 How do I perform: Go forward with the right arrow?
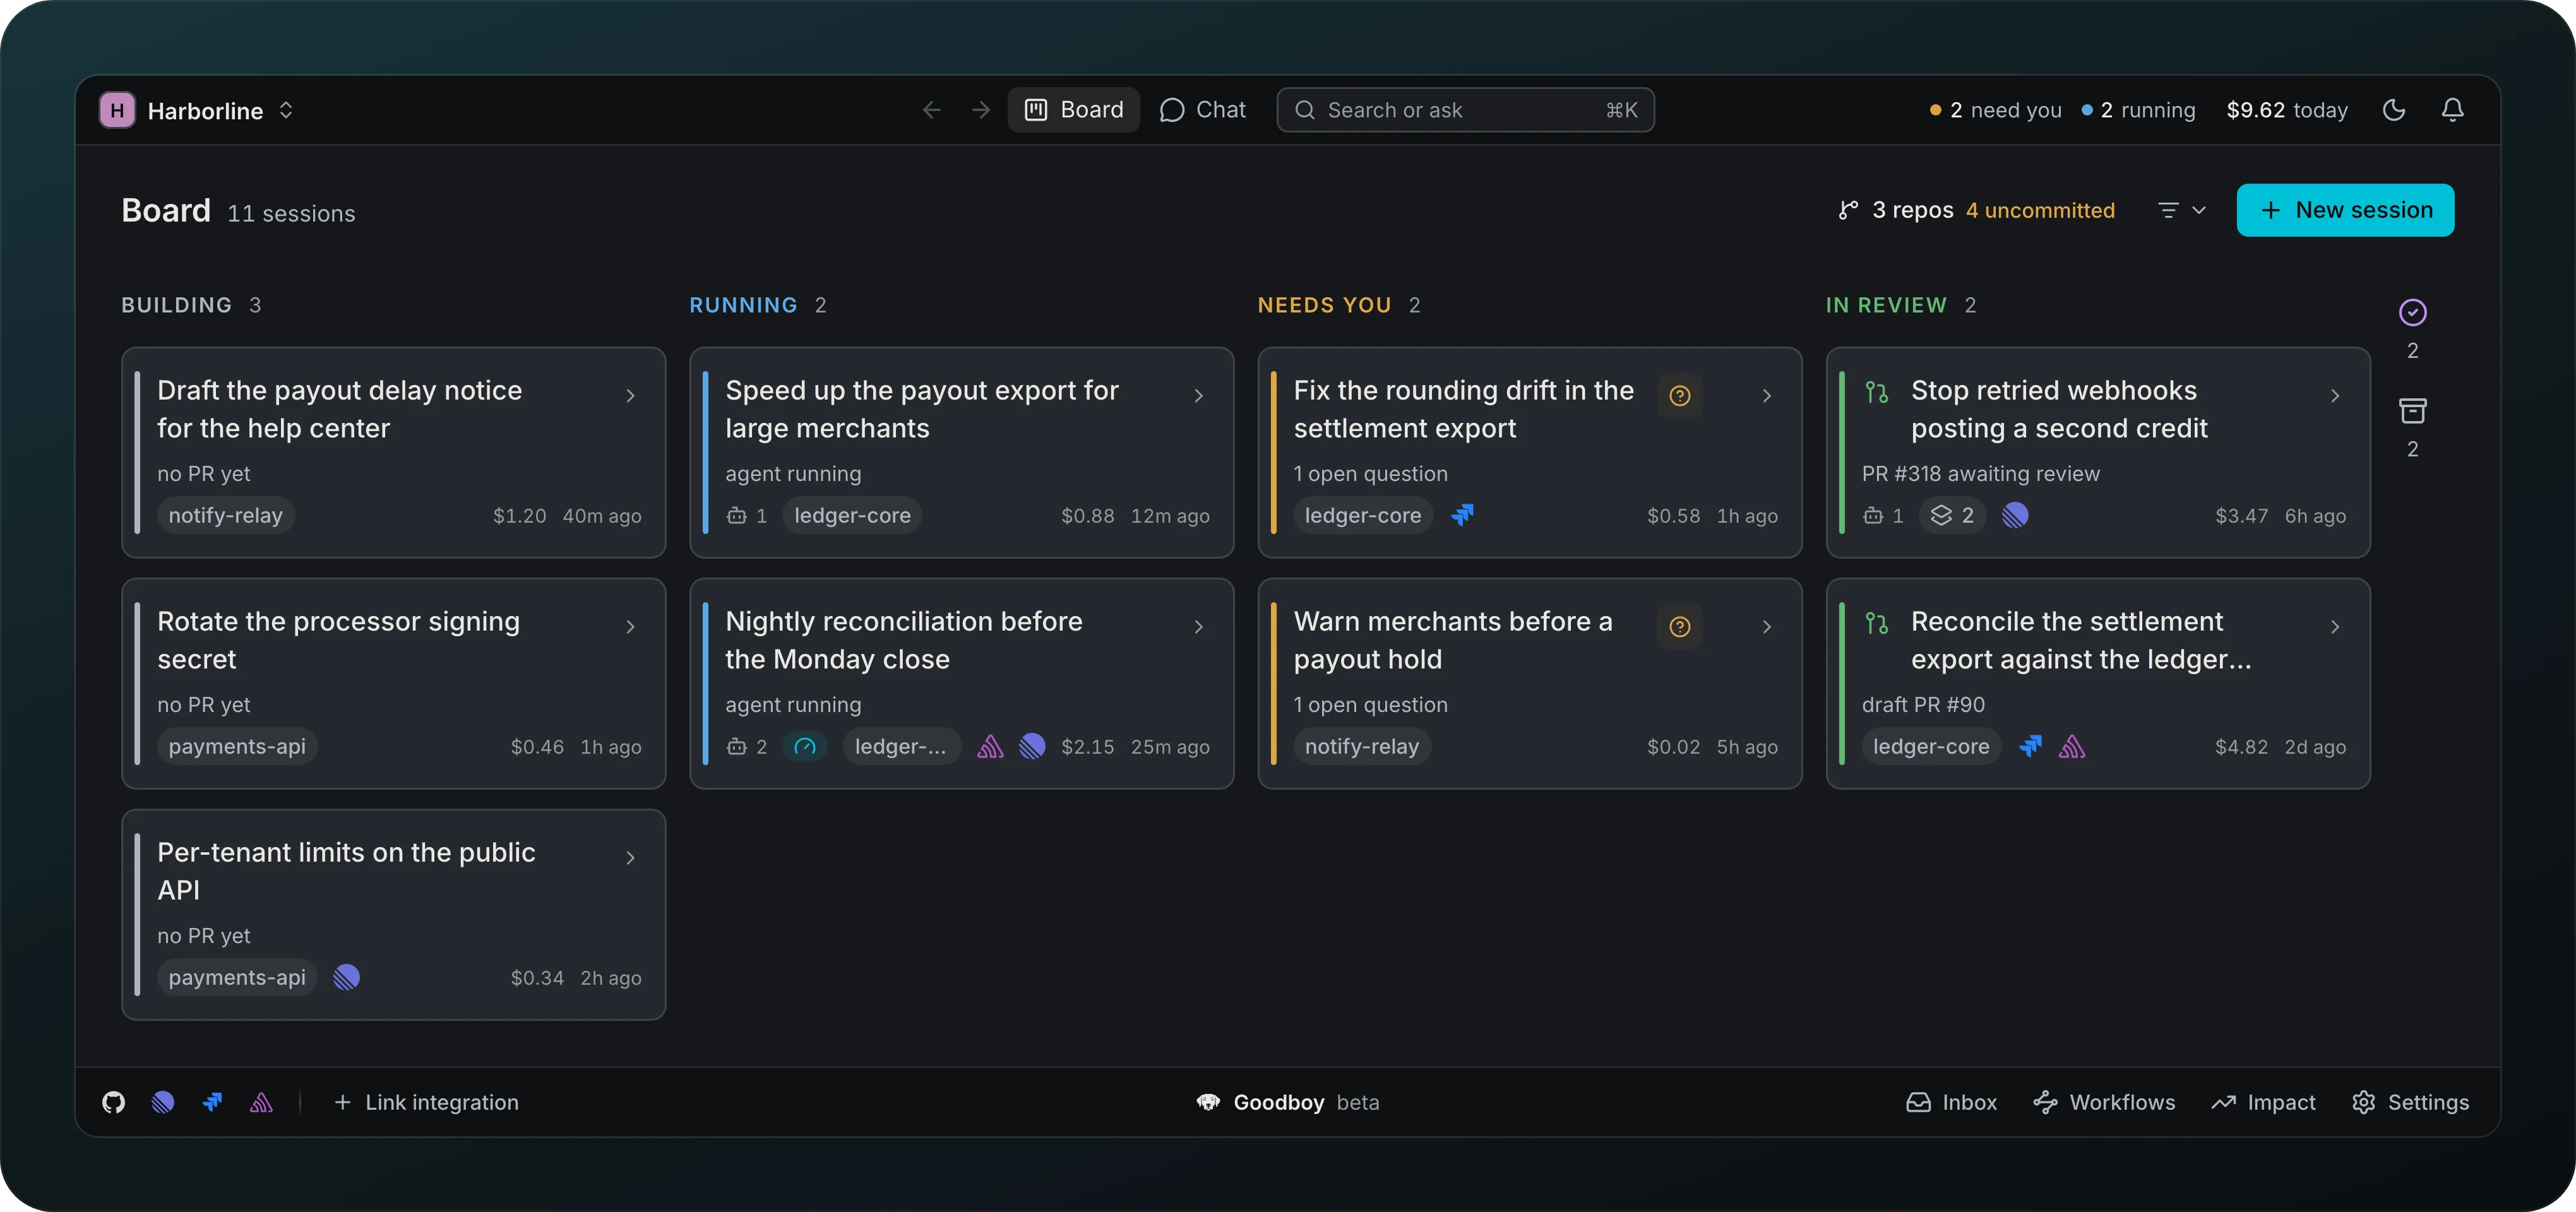coord(981,110)
